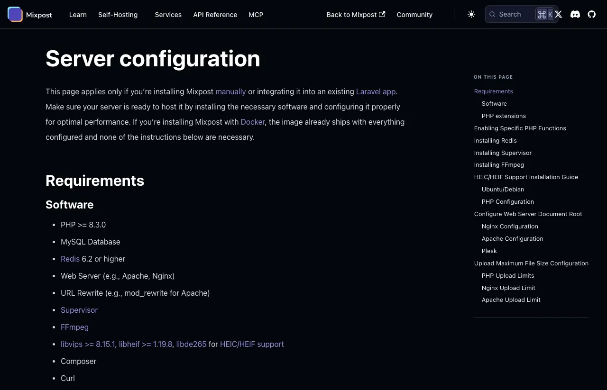
Task: Jump to Installing FFmpeg in outline
Action: click(x=499, y=165)
